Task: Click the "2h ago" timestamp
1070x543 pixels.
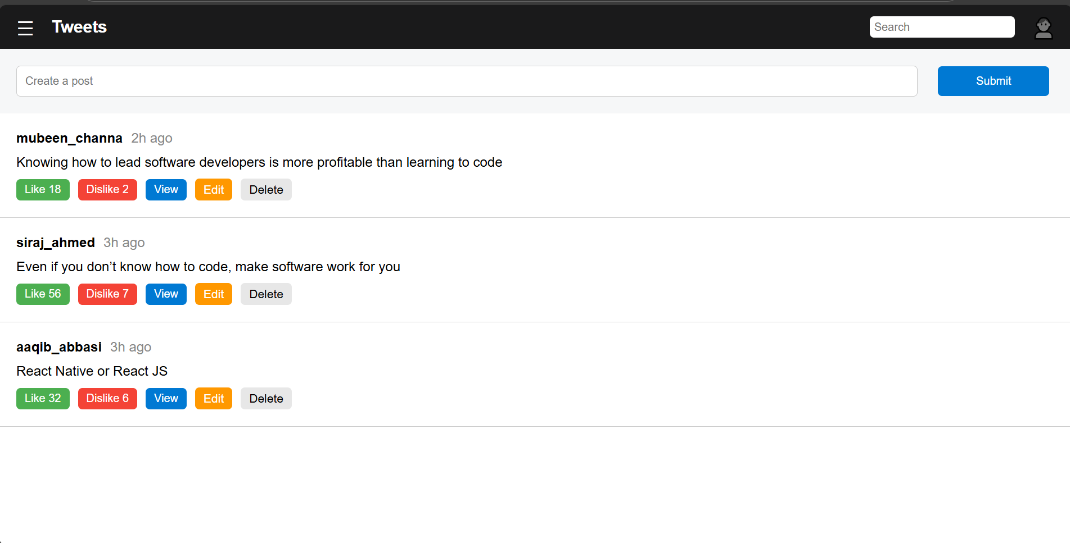Action: pos(152,138)
